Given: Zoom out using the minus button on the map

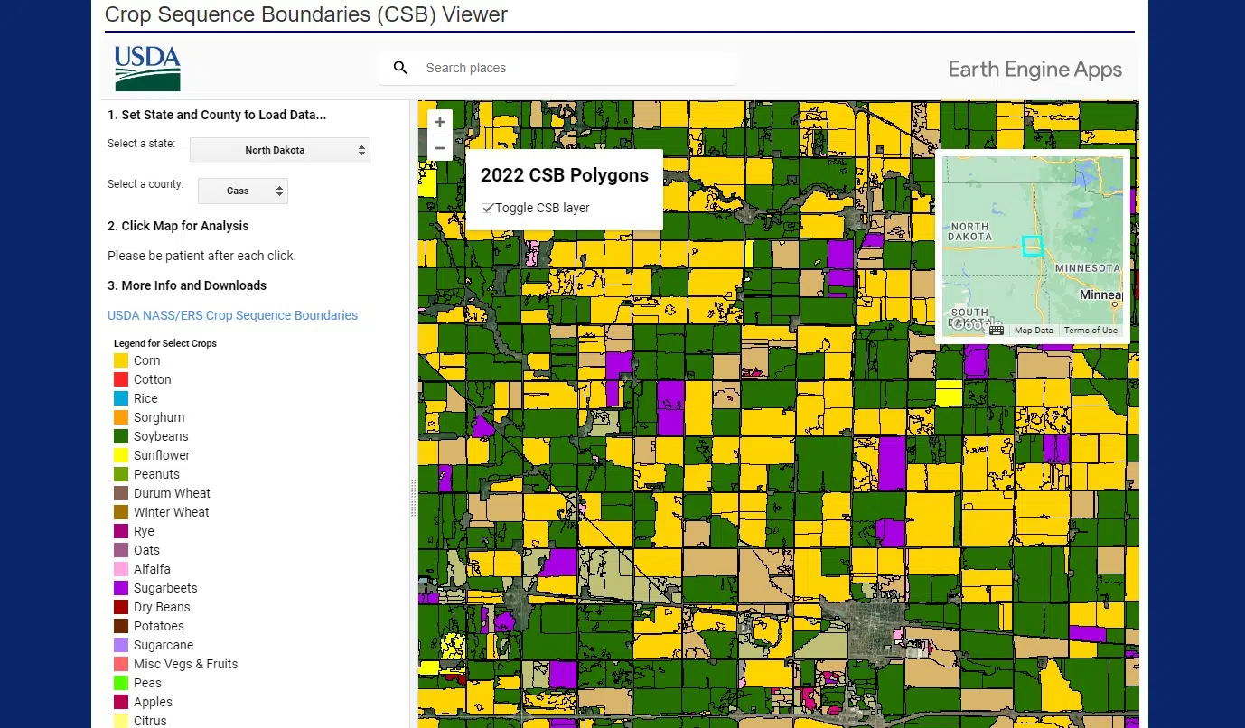Looking at the screenshot, I should click(x=439, y=146).
